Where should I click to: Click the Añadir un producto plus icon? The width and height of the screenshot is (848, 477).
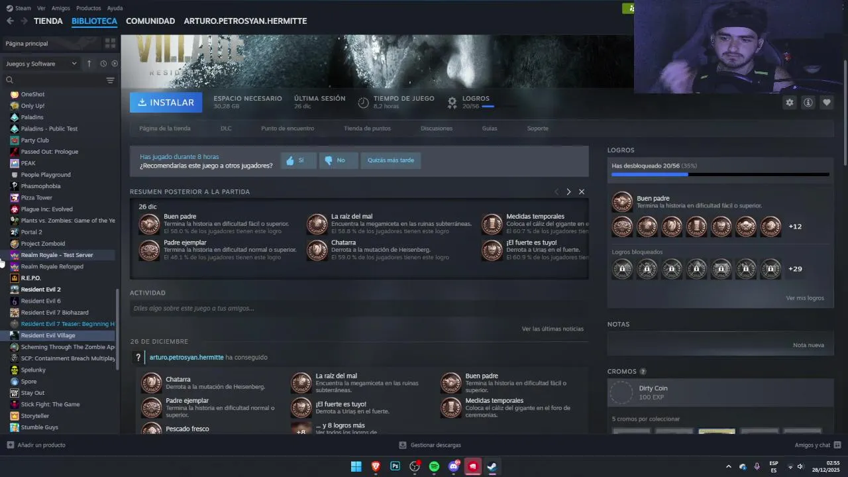tap(10, 445)
